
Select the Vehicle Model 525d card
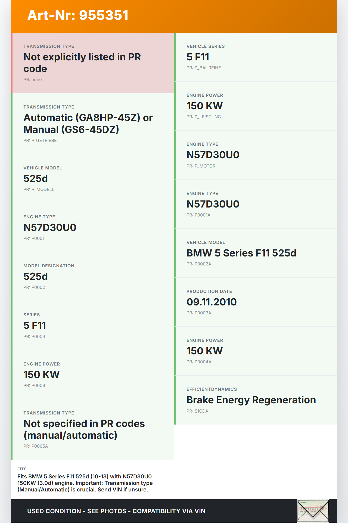click(92, 179)
